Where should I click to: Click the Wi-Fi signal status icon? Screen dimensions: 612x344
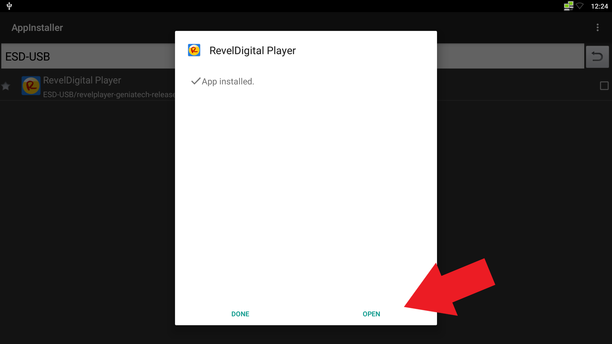click(x=580, y=6)
